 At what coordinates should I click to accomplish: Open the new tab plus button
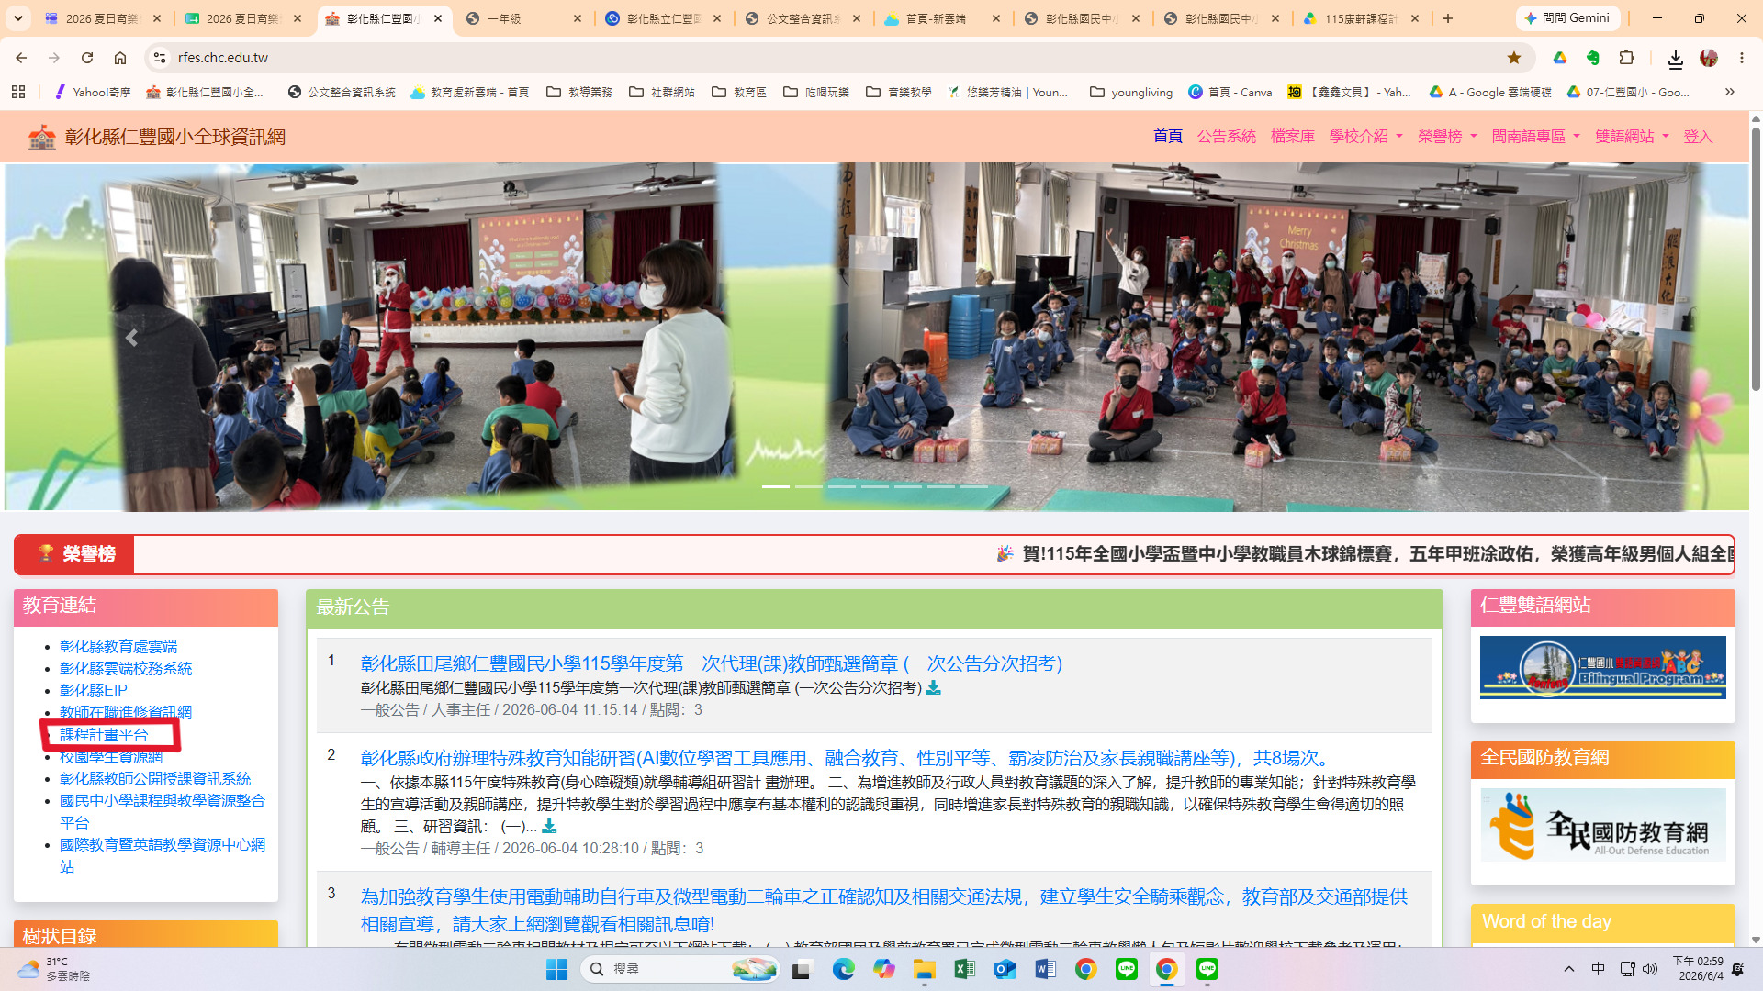1448,18
